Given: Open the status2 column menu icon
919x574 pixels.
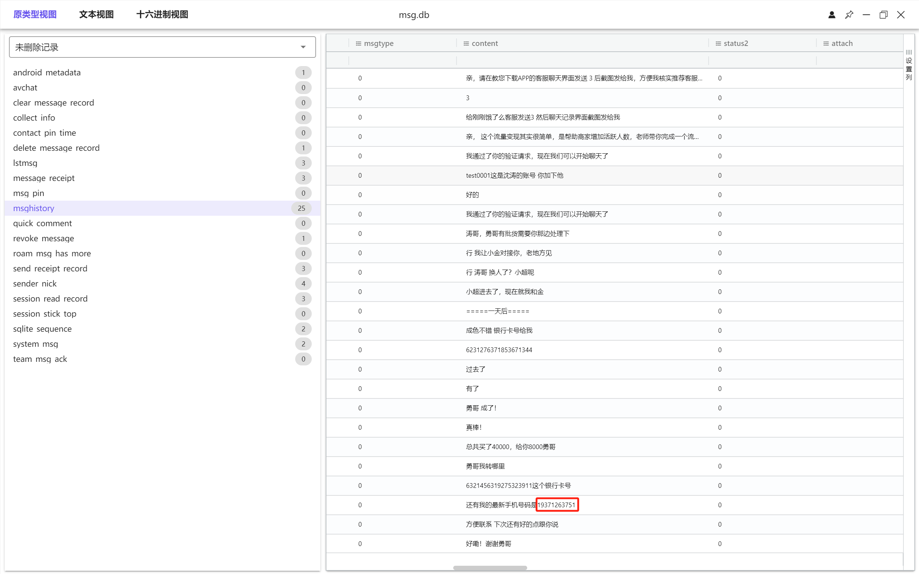Looking at the screenshot, I should [718, 43].
